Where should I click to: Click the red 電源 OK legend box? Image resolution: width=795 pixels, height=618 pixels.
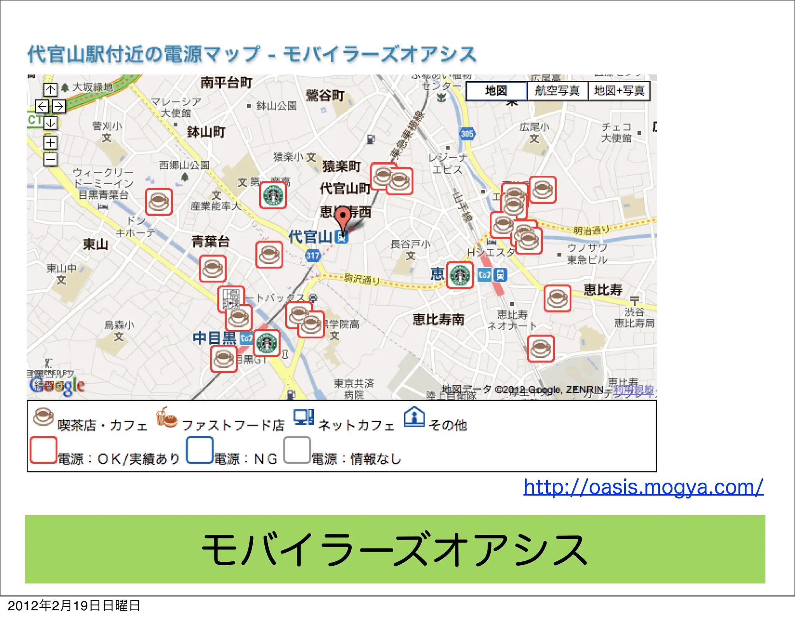[43, 450]
